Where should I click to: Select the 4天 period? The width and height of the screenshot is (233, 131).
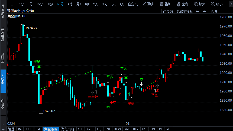[122, 4]
